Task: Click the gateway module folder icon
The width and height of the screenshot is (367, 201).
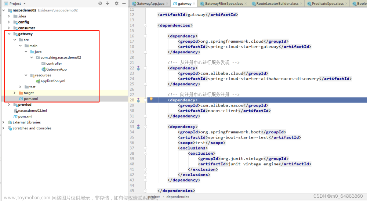Action: pyautogui.click(x=15, y=34)
